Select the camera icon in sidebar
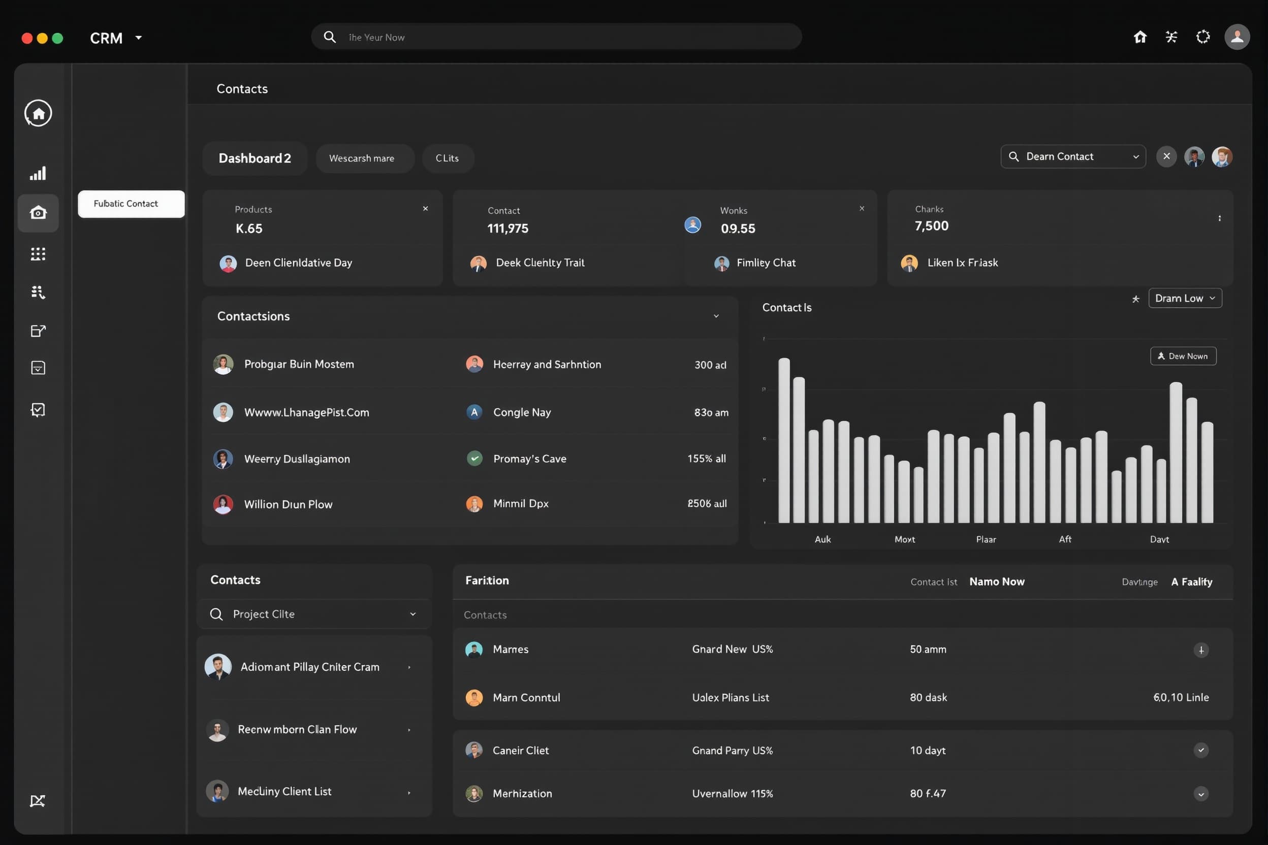This screenshot has height=845, width=1268. click(x=38, y=213)
